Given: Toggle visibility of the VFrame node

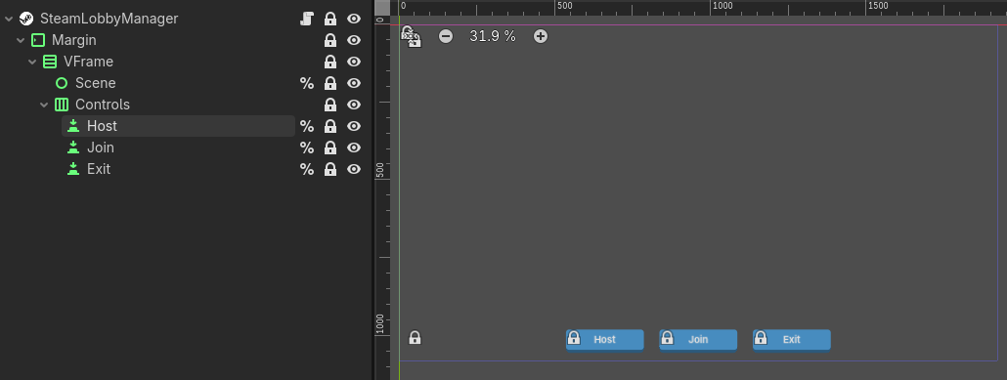Looking at the screenshot, I should [x=354, y=62].
